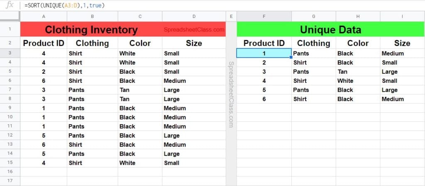Click the fx function icon
Image resolution: width=425 pixels, height=186 pixels.
(10, 5)
